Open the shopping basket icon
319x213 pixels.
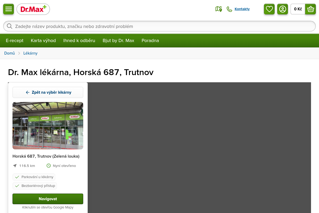click(310, 9)
